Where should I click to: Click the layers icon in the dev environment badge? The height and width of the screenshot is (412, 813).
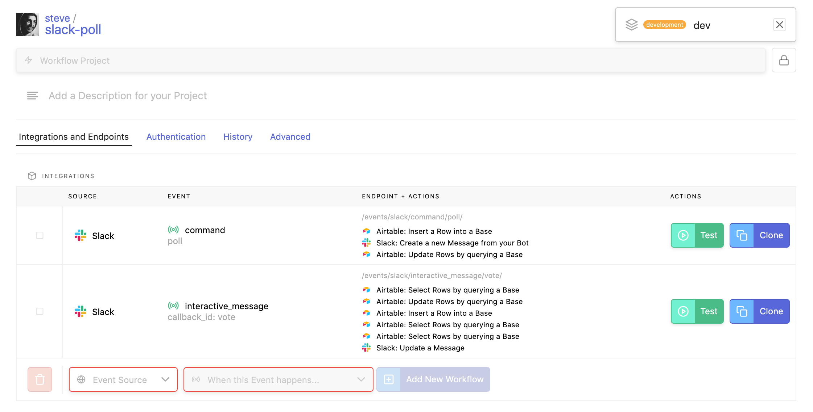(632, 25)
